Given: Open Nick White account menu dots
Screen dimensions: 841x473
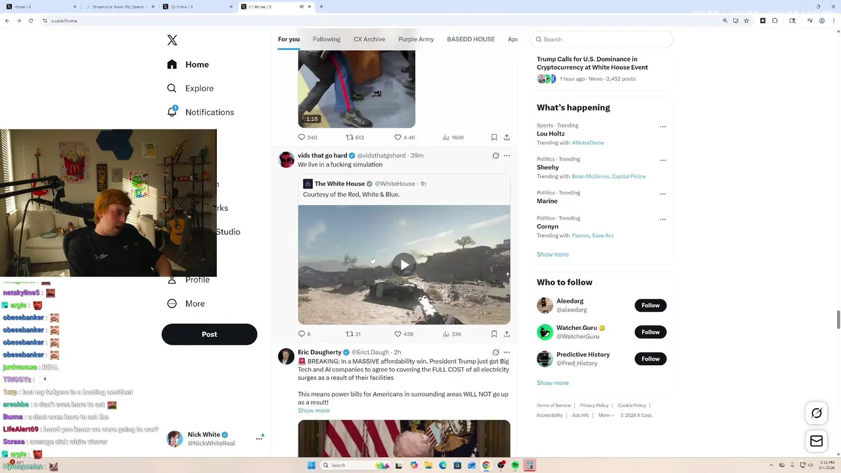Looking at the screenshot, I should pos(259,438).
